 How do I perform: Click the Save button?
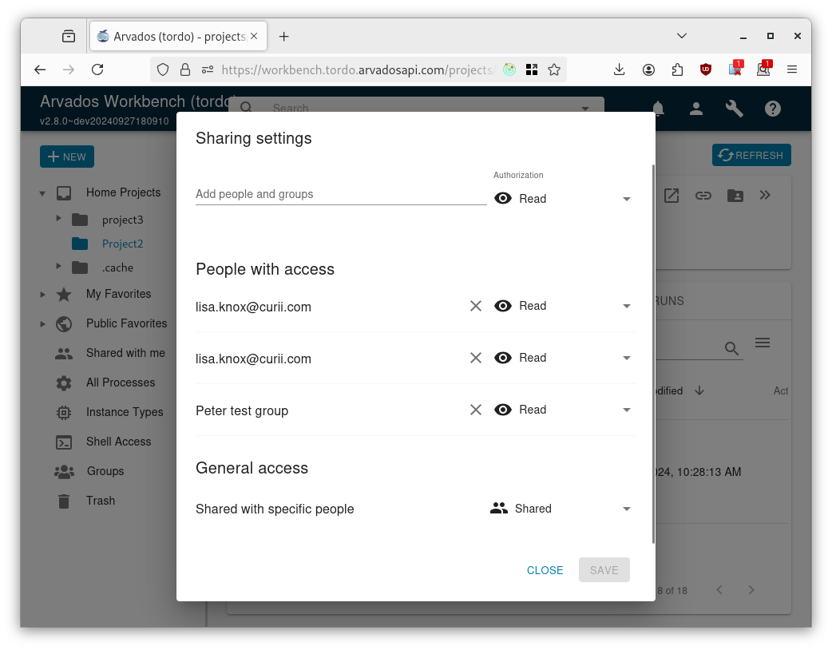click(604, 570)
